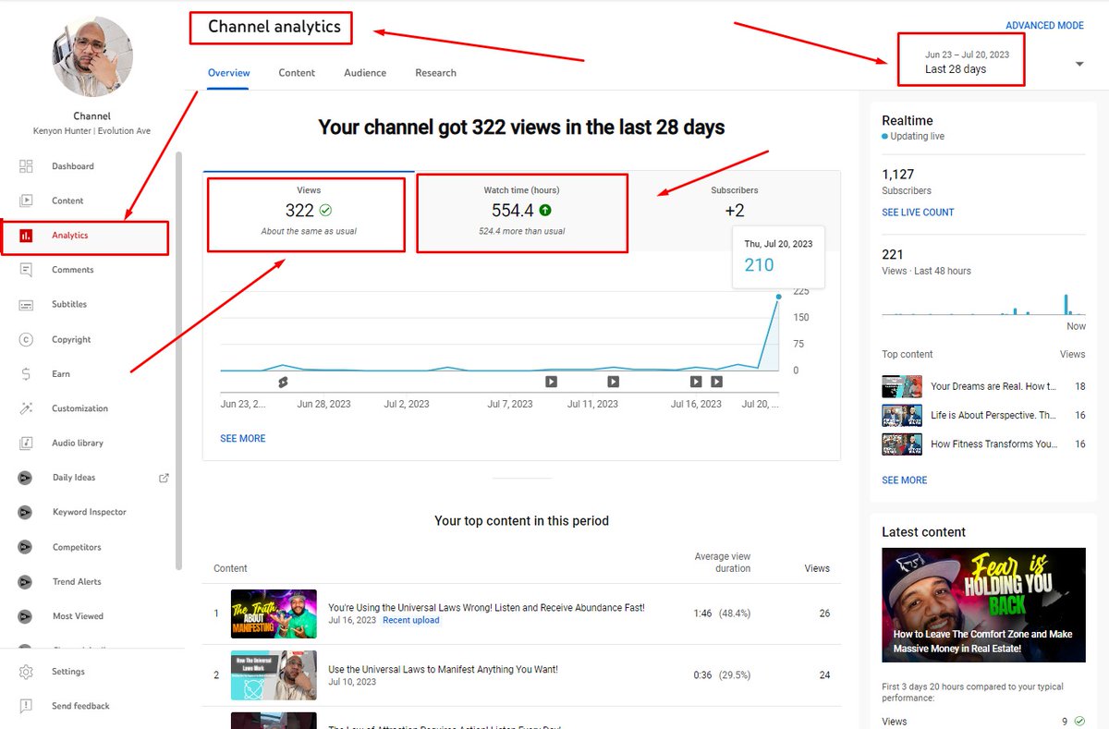Click thumbnail of second ranked video
This screenshot has width=1109, height=729.
click(x=274, y=674)
